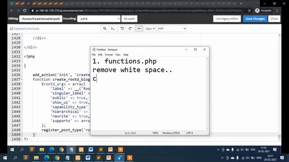Viewport: 289px width, 162px height.
Task: Open Notepad View menu
Action: pos(118,55)
